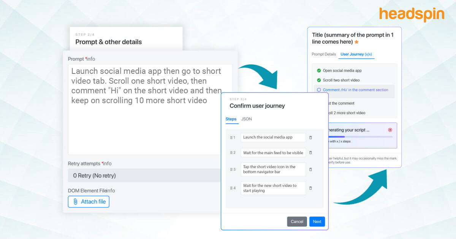
Task: Switch to the Steps tab
Action: (231, 119)
